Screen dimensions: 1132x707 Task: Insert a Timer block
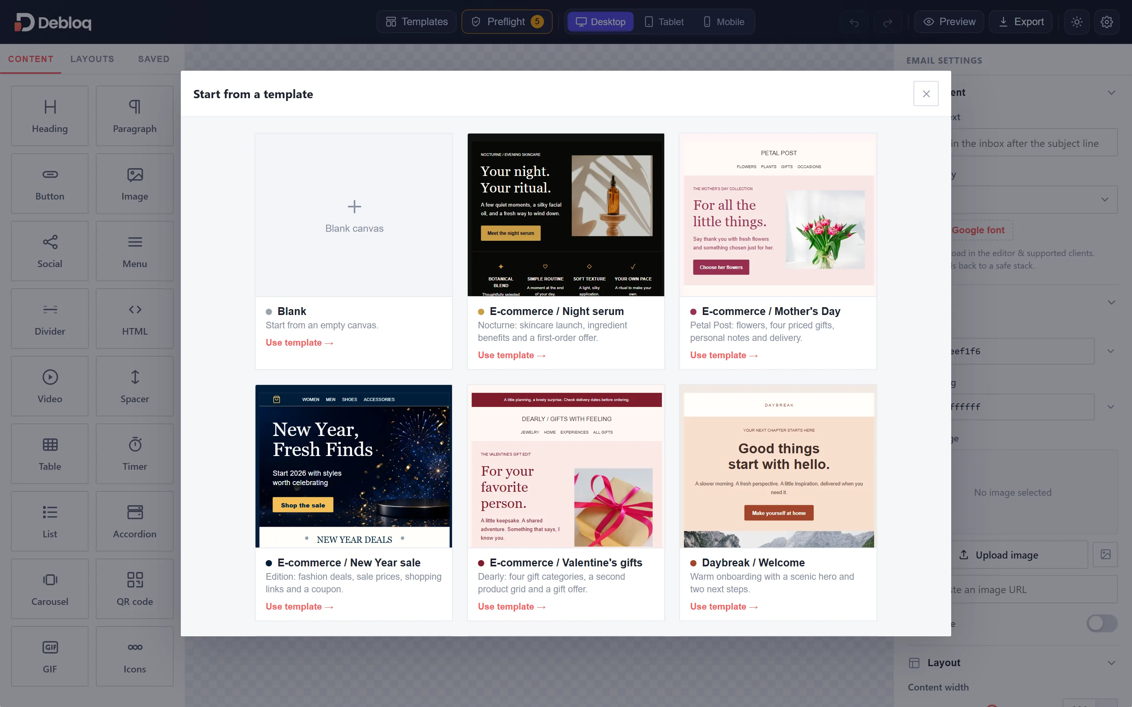pyautogui.click(x=135, y=454)
